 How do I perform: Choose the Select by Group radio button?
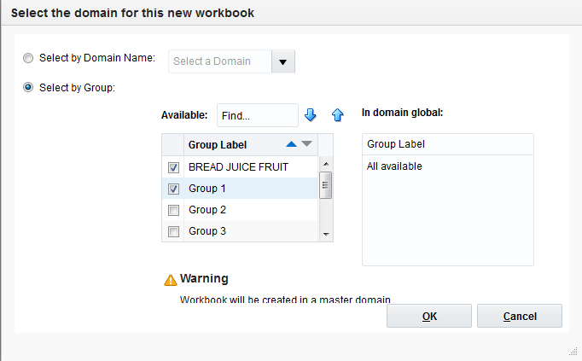29,87
